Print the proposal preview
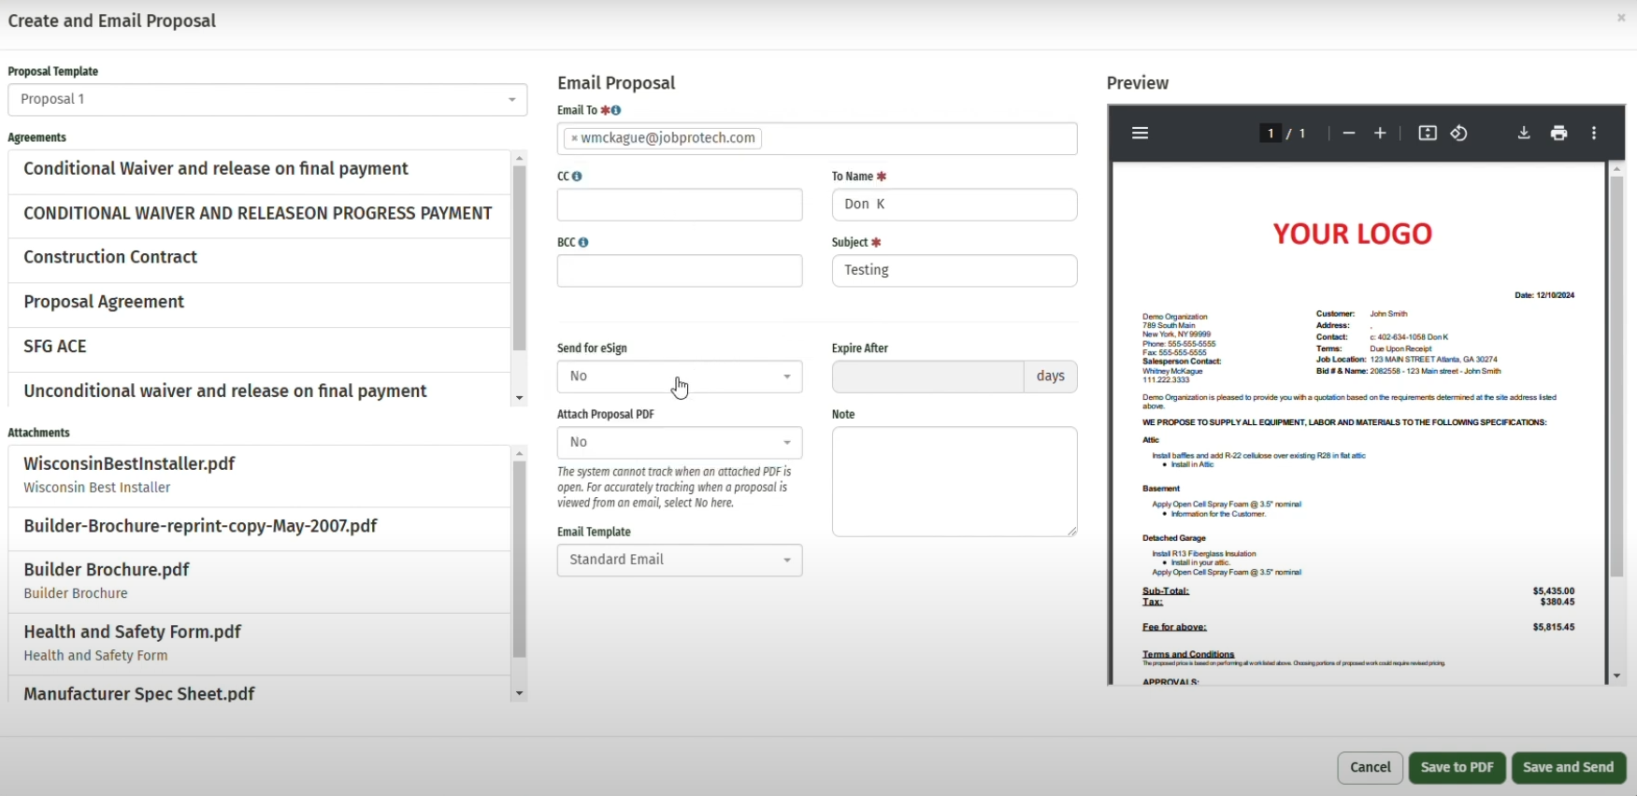 (x=1558, y=134)
